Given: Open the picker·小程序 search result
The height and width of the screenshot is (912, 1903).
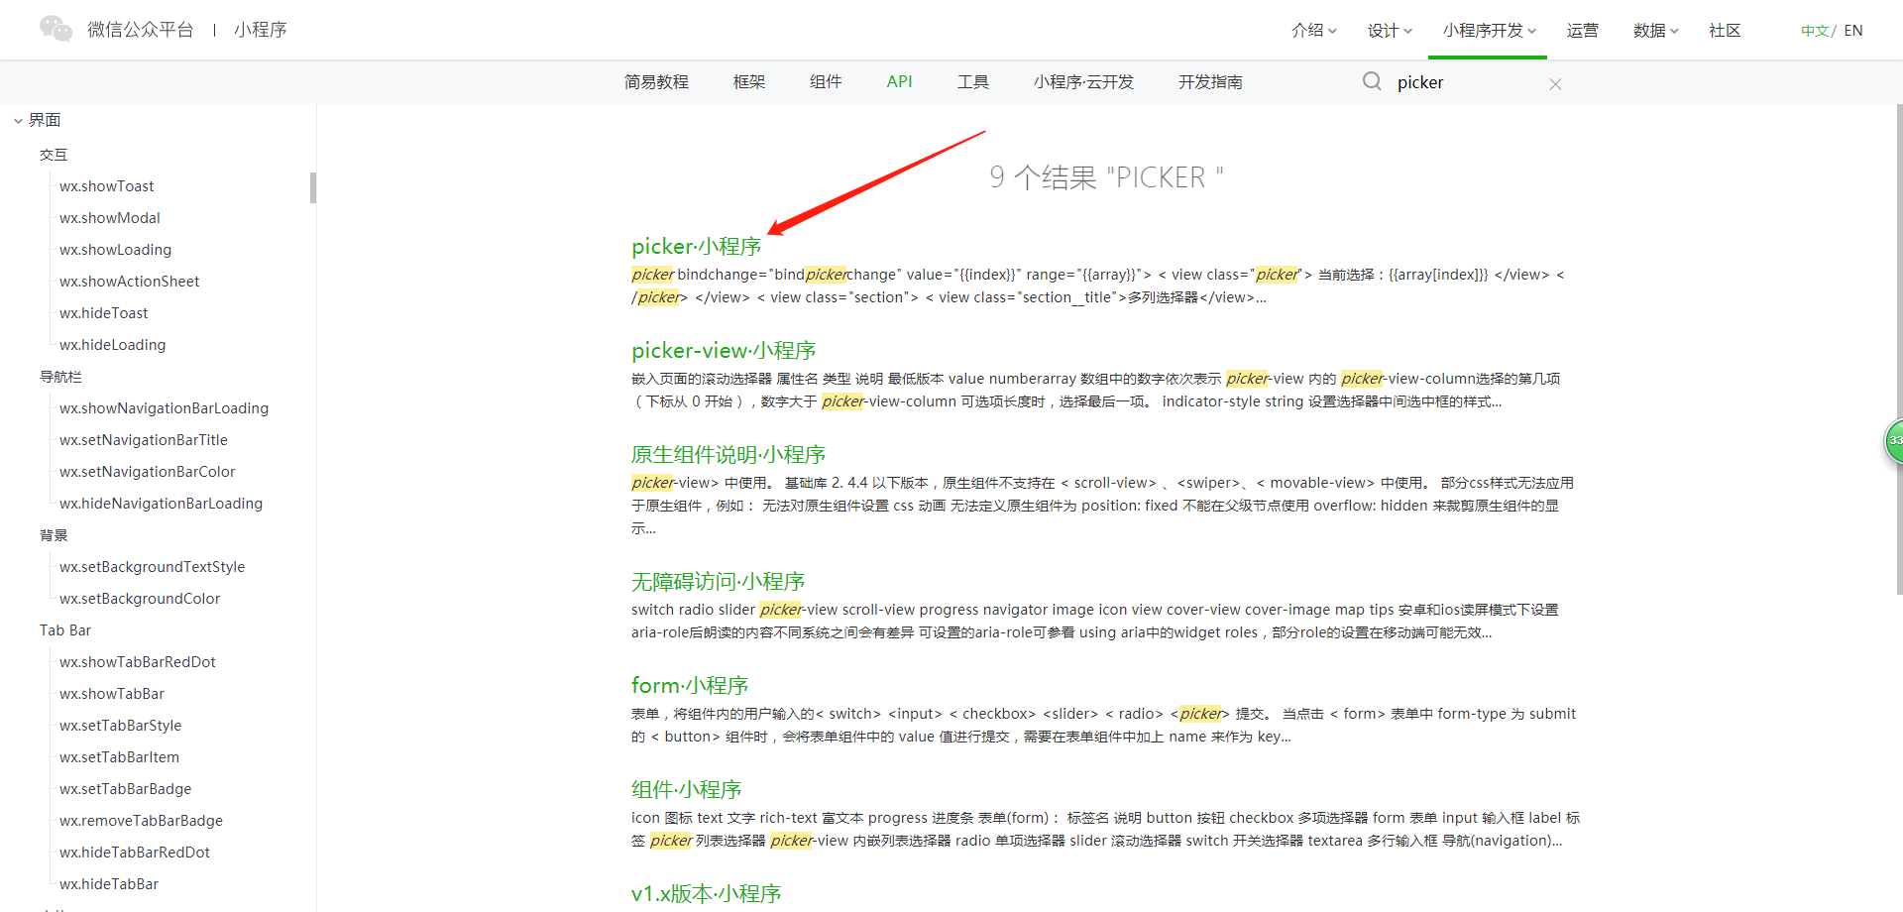Looking at the screenshot, I should (x=696, y=246).
